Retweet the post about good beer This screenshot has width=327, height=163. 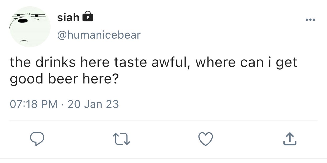(122, 139)
